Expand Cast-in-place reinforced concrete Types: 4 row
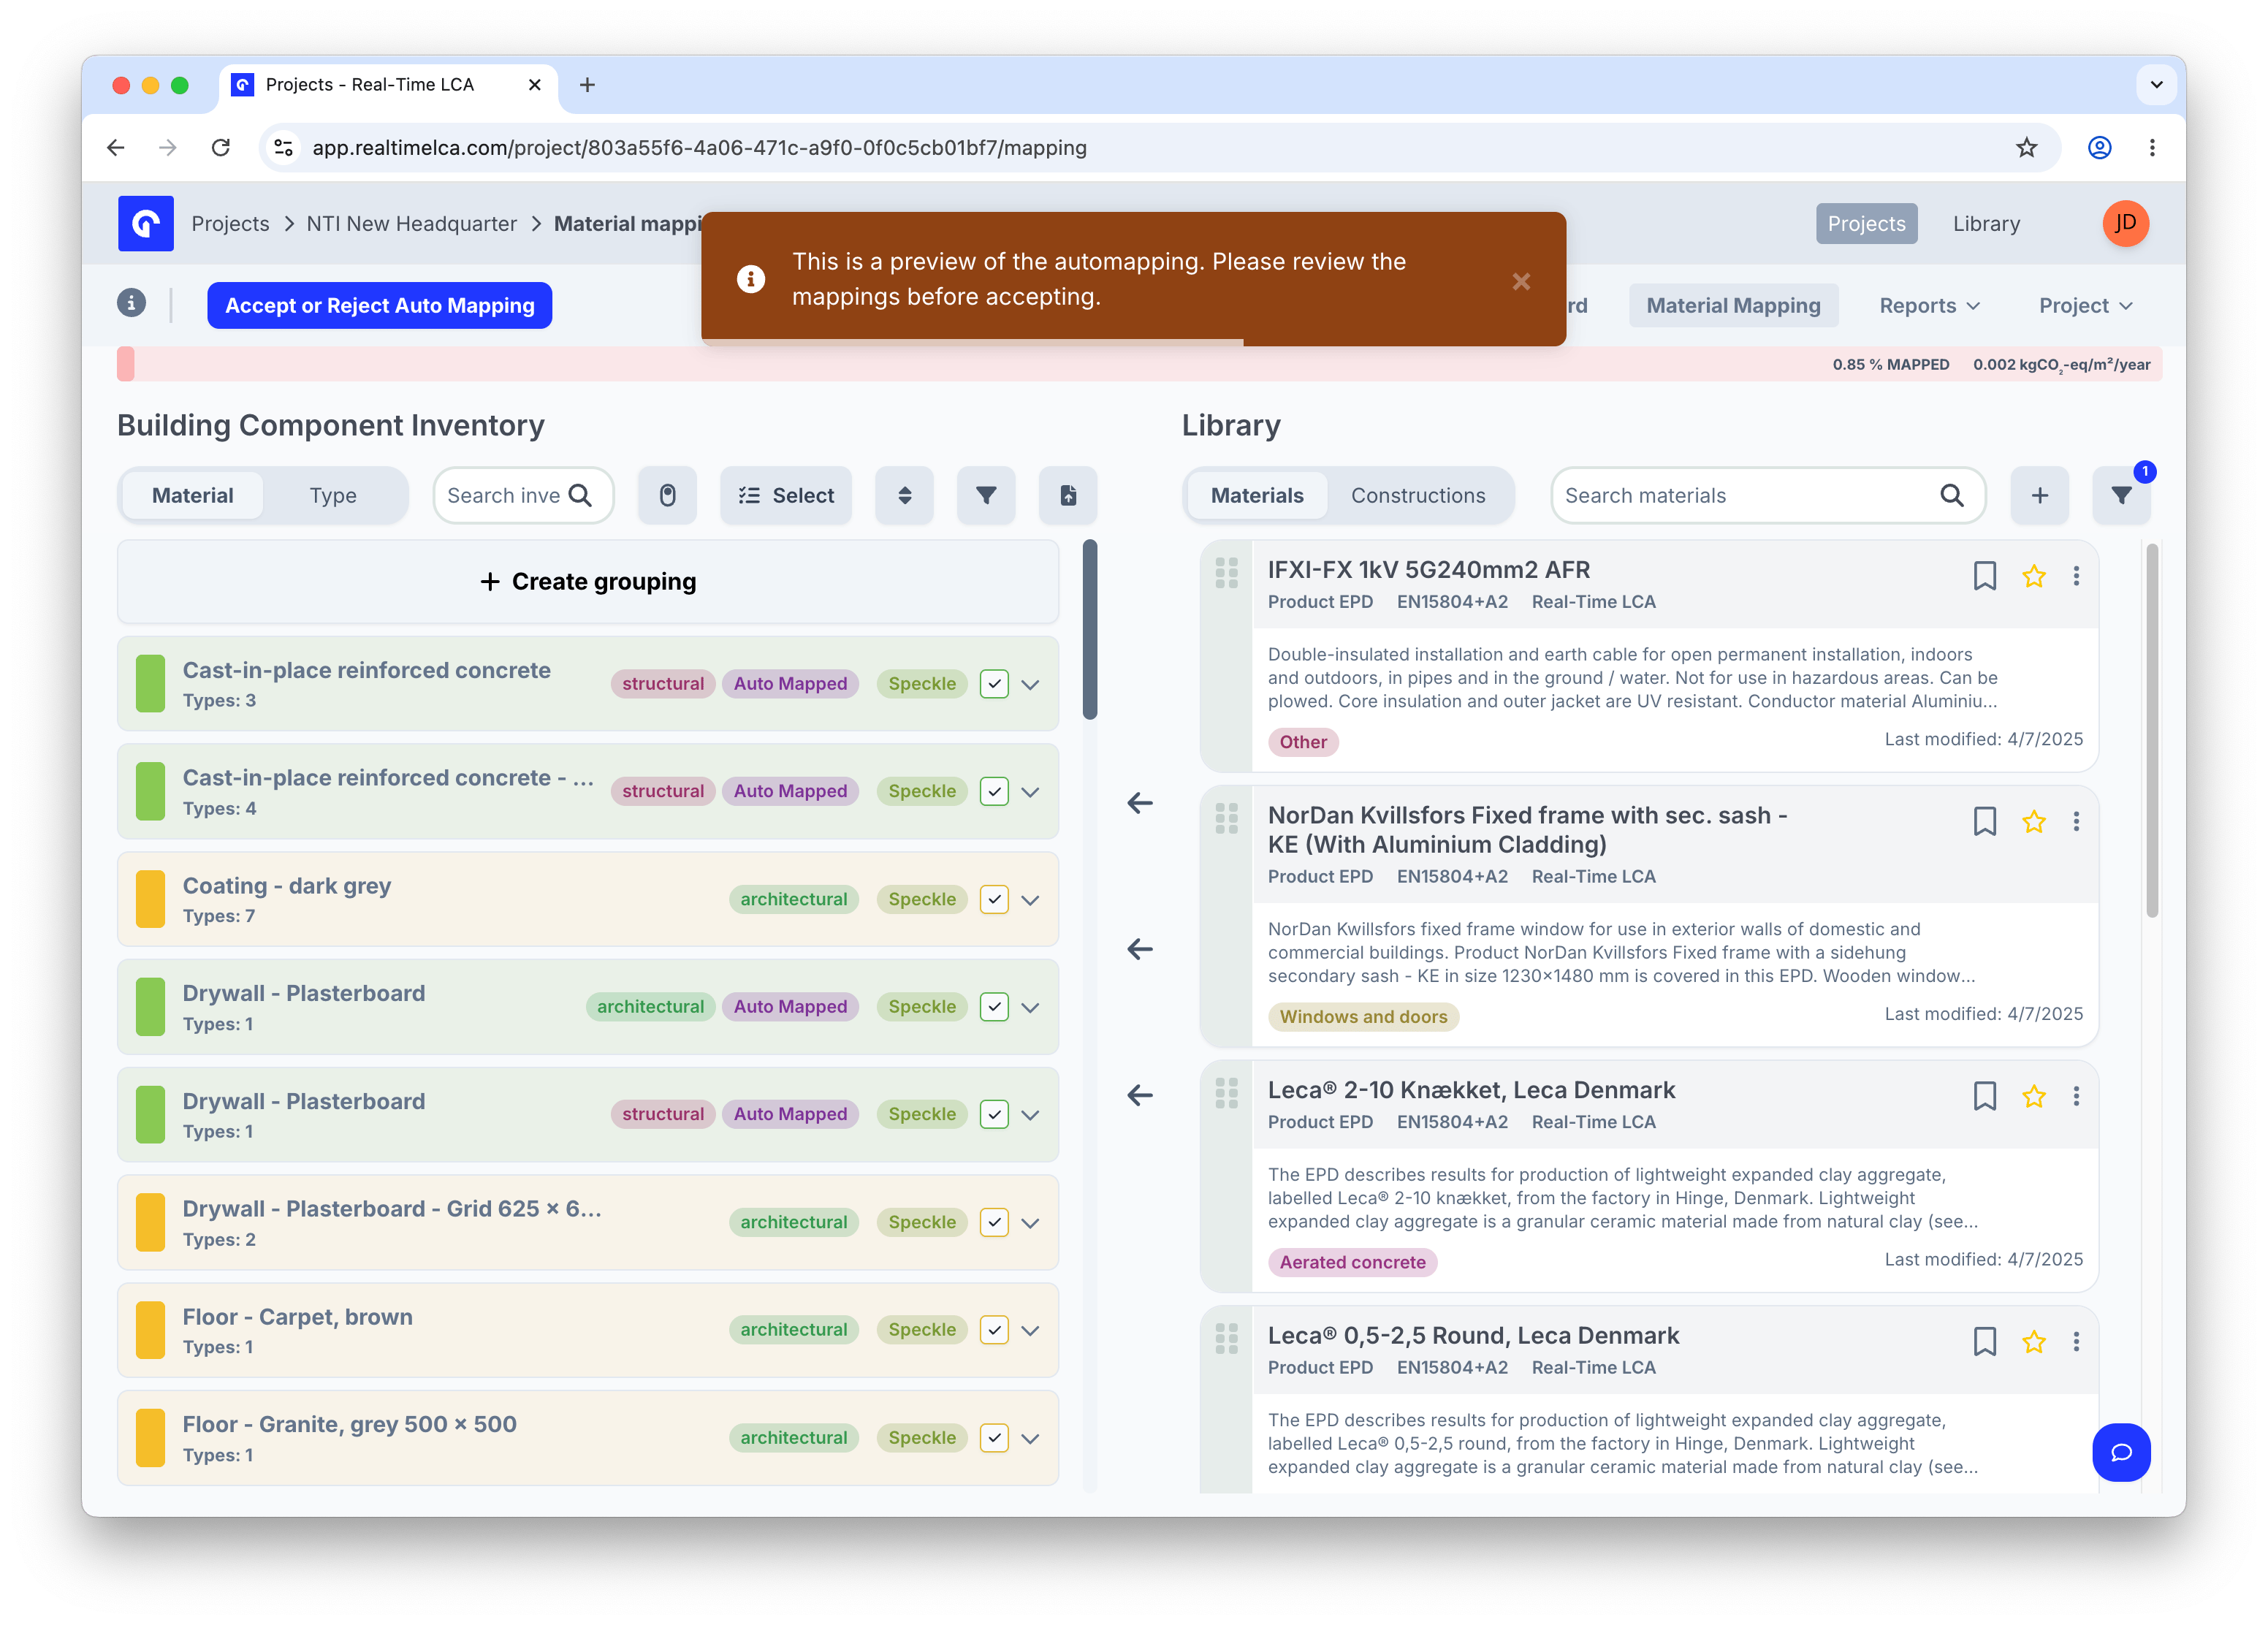2268x1625 pixels. tap(1031, 792)
